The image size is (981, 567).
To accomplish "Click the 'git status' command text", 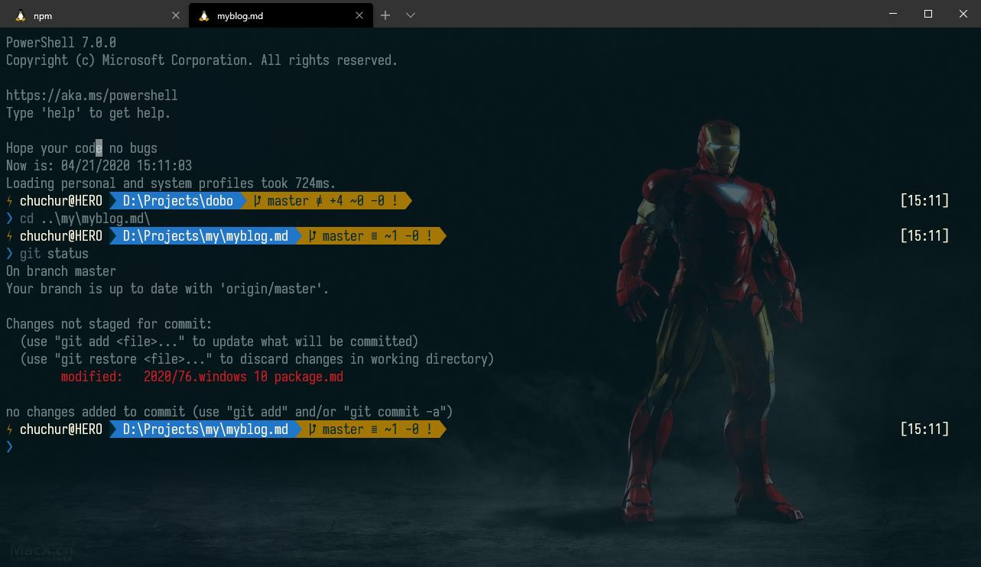I will 54,254.
